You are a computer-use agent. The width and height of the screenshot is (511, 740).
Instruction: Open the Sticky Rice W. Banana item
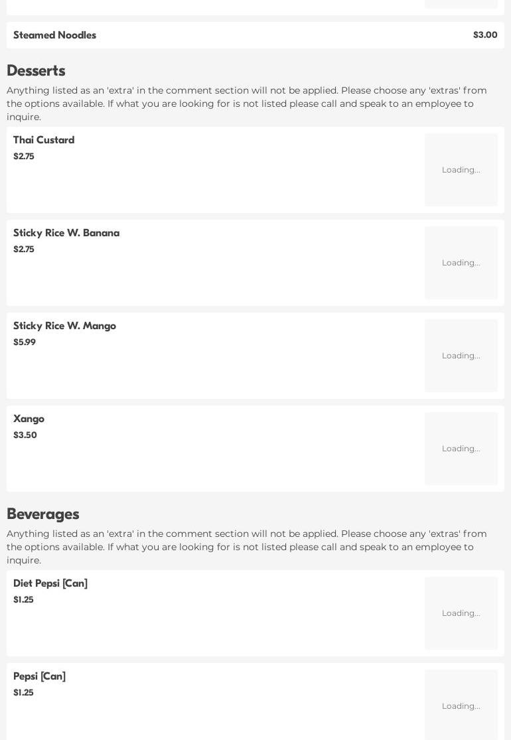point(66,233)
